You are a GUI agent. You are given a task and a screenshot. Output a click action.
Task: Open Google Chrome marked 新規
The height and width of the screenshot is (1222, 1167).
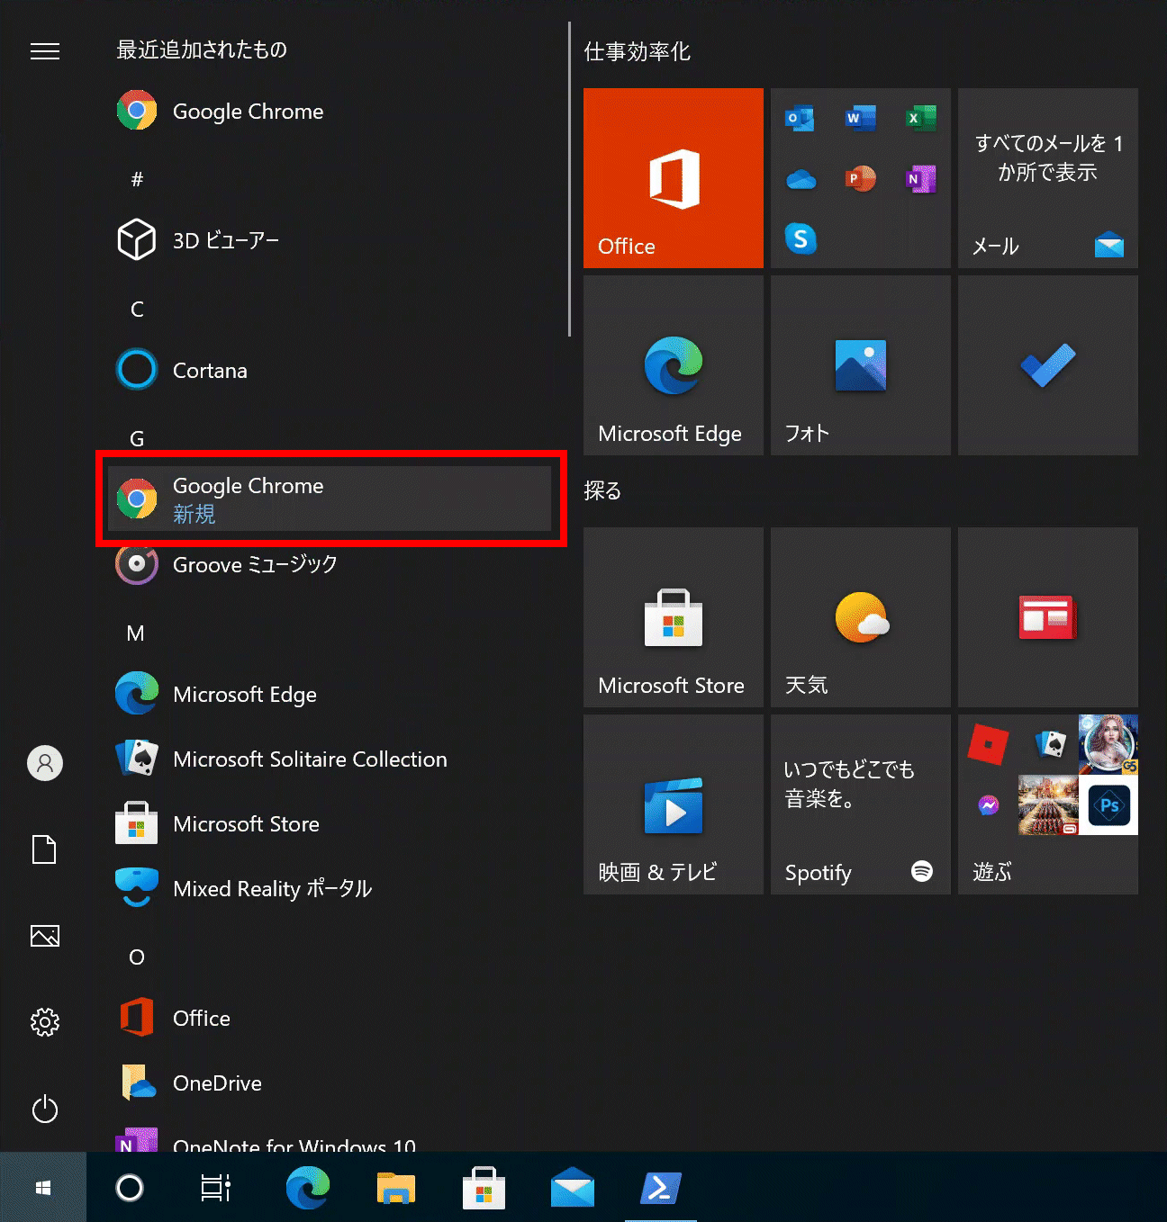pyautogui.click(x=329, y=499)
